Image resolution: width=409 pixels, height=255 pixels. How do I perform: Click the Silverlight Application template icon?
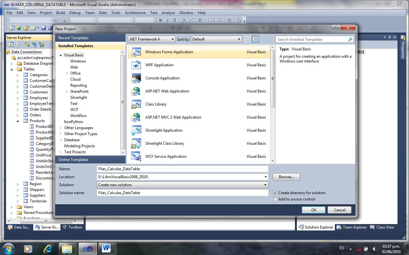coord(136,130)
